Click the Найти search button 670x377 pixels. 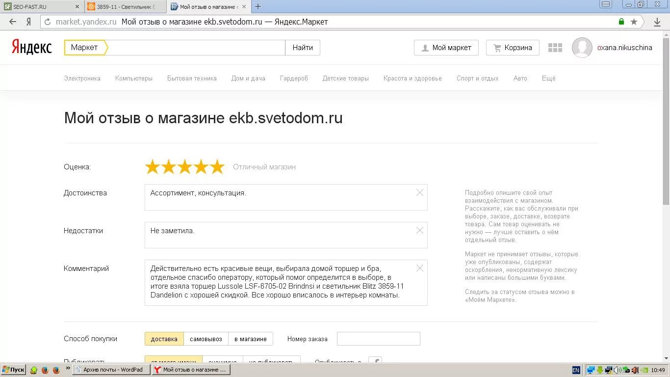click(303, 48)
